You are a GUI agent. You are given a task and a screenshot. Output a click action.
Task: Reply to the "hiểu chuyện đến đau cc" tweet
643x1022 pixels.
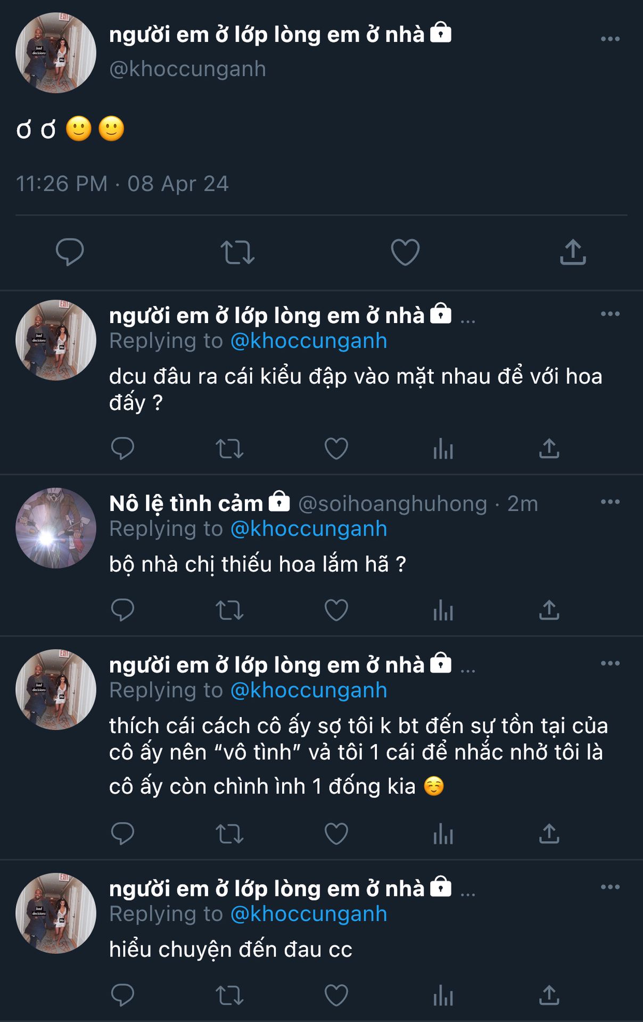pos(122,995)
